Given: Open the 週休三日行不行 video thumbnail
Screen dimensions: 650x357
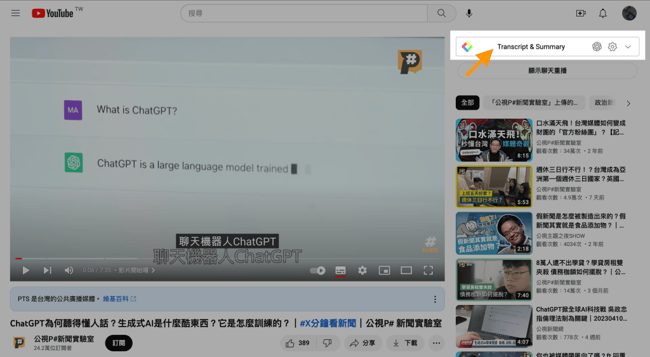Looking at the screenshot, I should pos(494,186).
